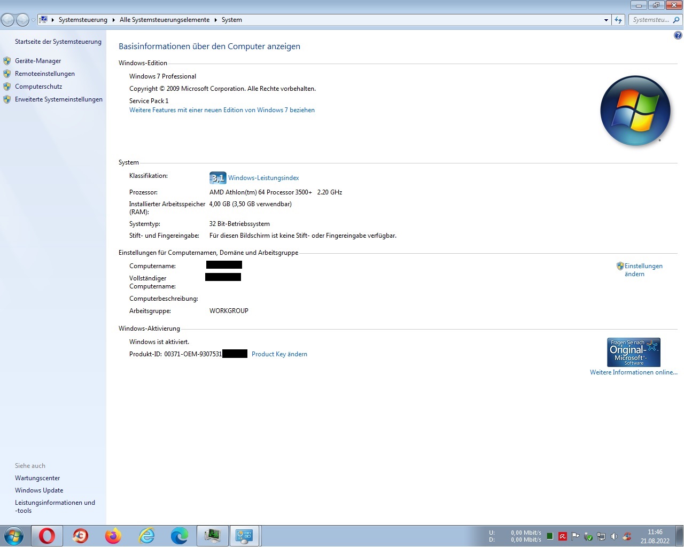The image size is (684, 547).
Task: Open Wartungscenter
Action: pyautogui.click(x=37, y=478)
